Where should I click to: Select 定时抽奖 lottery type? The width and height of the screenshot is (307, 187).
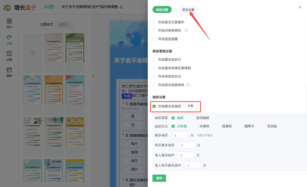click(x=192, y=118)
